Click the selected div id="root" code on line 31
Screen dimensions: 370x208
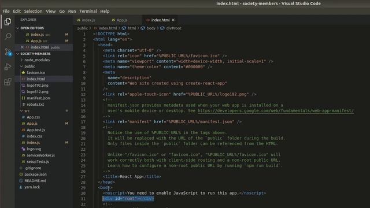tap(128, 199)
